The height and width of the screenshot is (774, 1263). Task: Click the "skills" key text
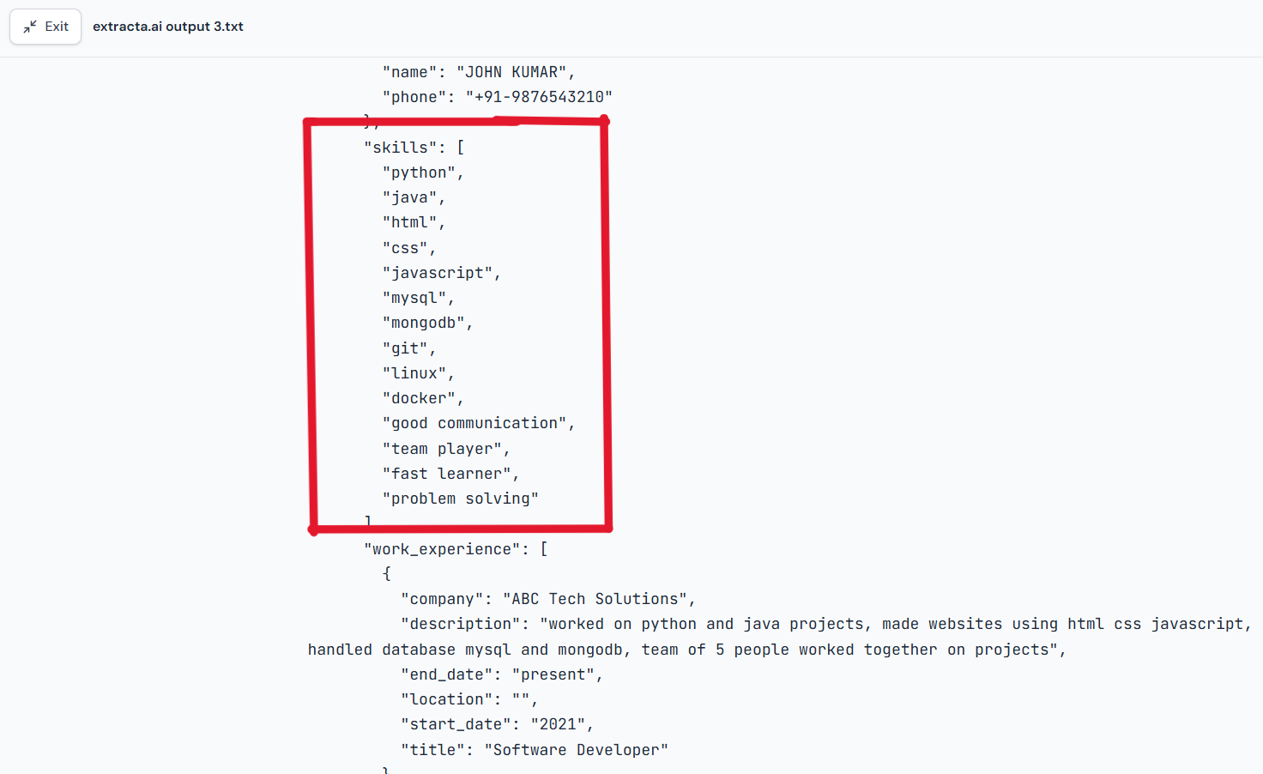400,148
